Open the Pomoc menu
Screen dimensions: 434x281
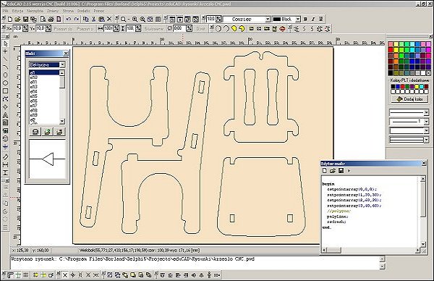pos(99,11)
